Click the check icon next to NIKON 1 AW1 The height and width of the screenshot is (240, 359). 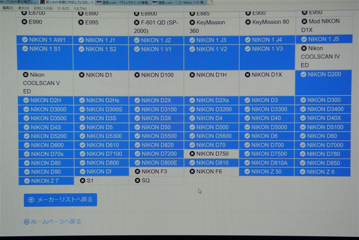point(25,40)
